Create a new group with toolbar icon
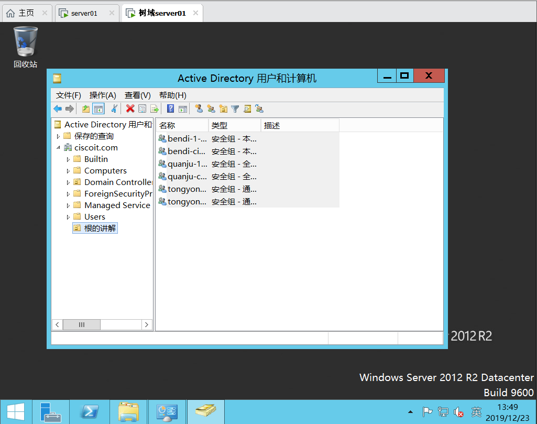The height and width of the screenshot is (424, 537). (211, 109)
